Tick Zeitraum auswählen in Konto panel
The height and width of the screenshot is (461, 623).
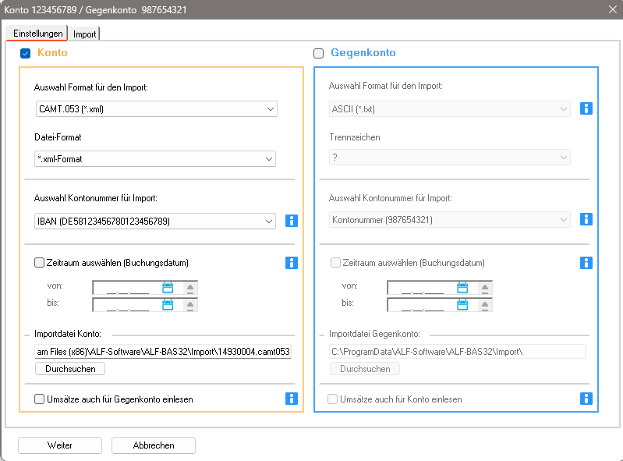point(39,263)
